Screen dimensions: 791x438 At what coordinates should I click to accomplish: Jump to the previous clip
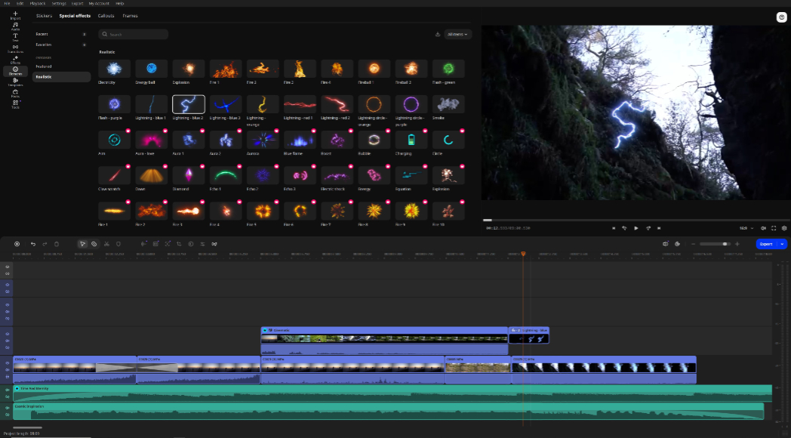coord(614,228)
